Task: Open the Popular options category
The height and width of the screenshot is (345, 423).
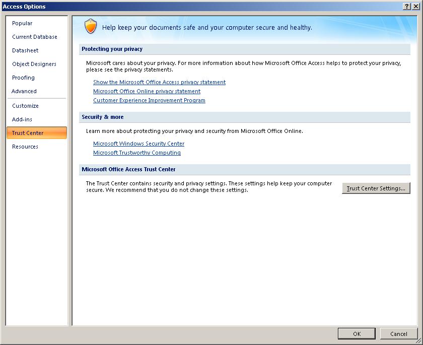Action: (x=22, y=23)
